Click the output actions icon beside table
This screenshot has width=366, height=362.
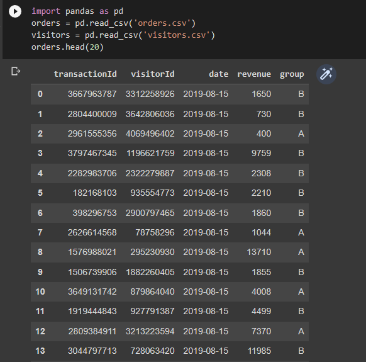coord(16,71)
